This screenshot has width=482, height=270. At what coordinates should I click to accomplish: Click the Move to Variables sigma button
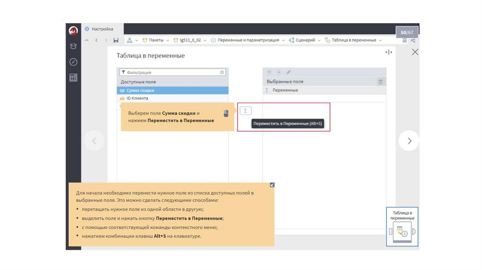tap(246, 111)
